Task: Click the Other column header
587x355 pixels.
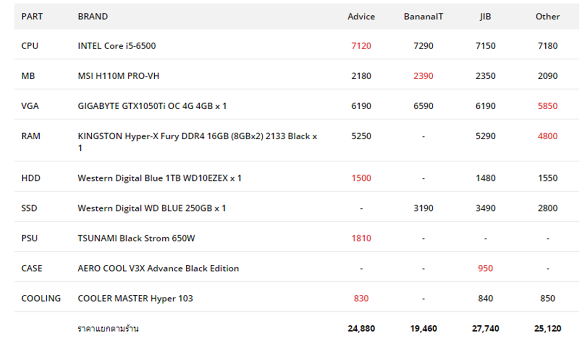Action: [x=547, y=17]
